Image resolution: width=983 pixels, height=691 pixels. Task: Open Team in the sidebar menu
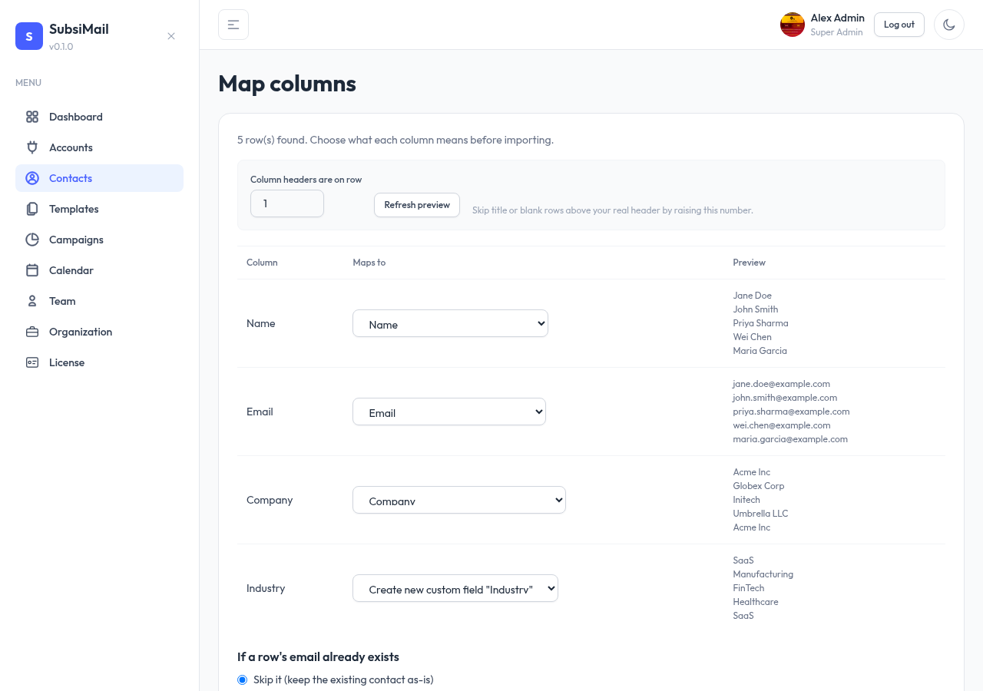tap(99, 301)
